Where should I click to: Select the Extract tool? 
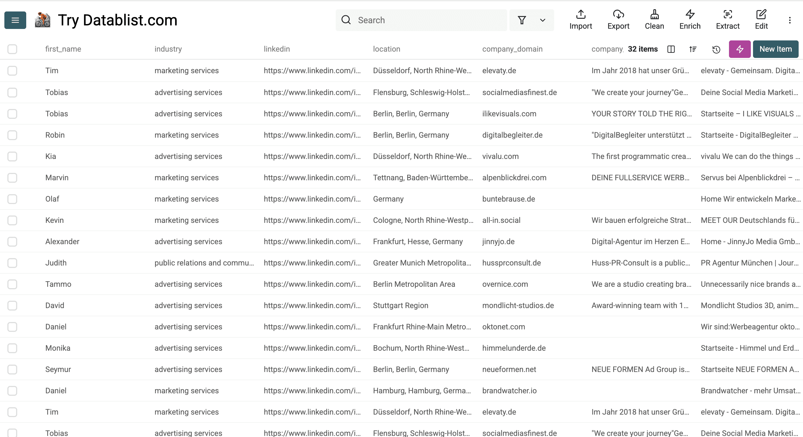coord(728,20)
